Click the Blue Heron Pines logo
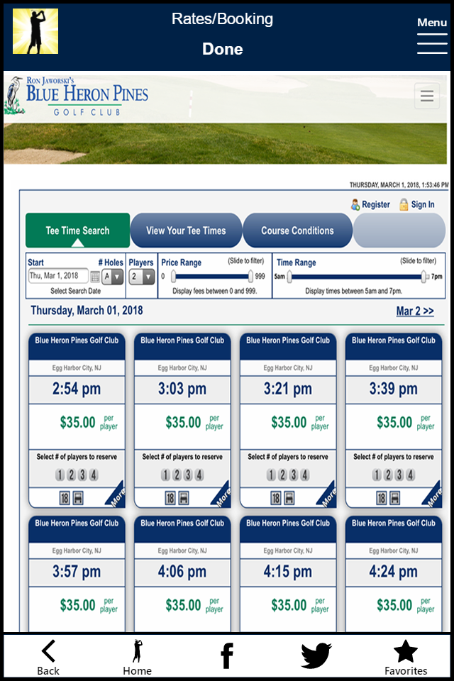The width and height of the screenshot is (454, 681). point(77,96)
